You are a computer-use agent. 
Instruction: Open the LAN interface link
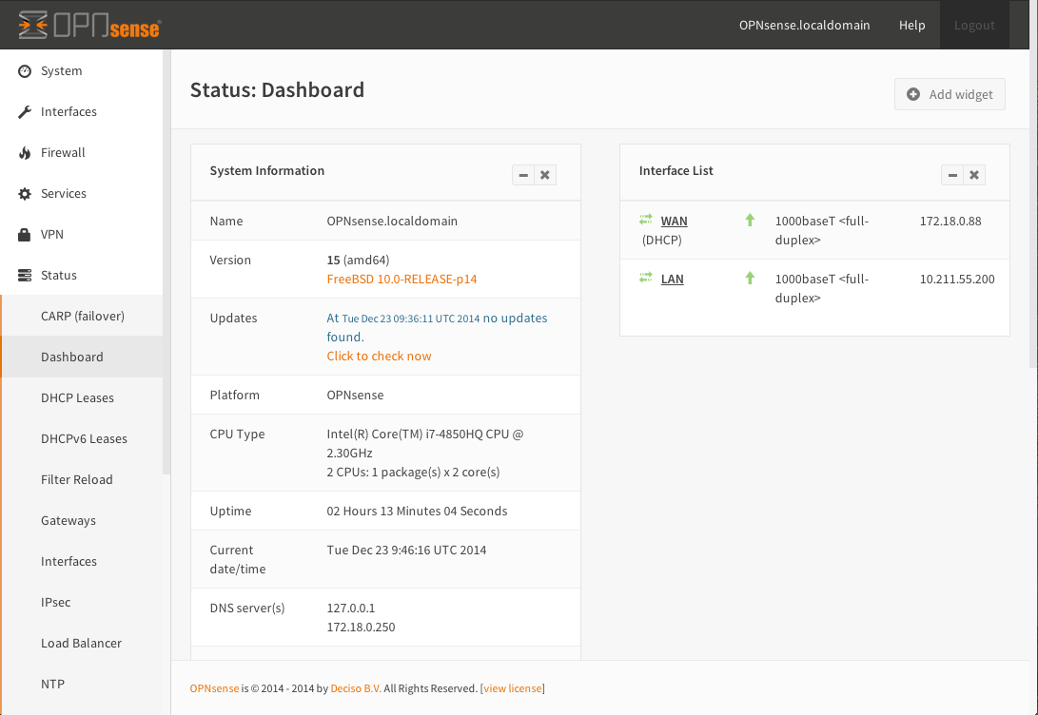click(672, 280)
